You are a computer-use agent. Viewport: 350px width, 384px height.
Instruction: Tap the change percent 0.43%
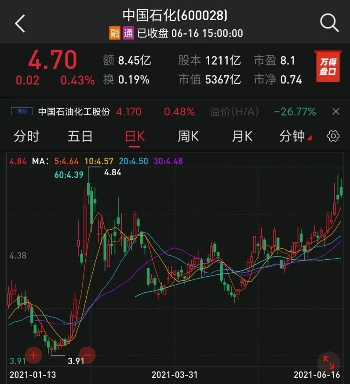[77, 80]
